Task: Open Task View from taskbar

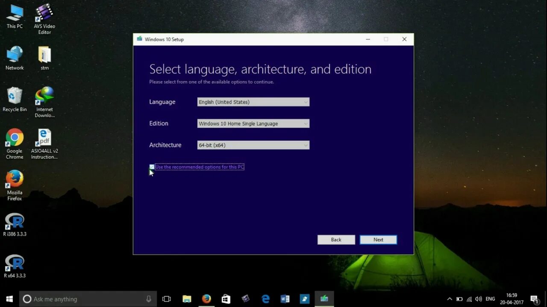Action: pyautogui.click(x=167, y=299)
